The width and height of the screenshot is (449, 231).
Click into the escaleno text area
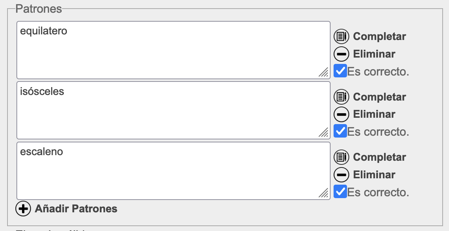click(x=173, y=171)
